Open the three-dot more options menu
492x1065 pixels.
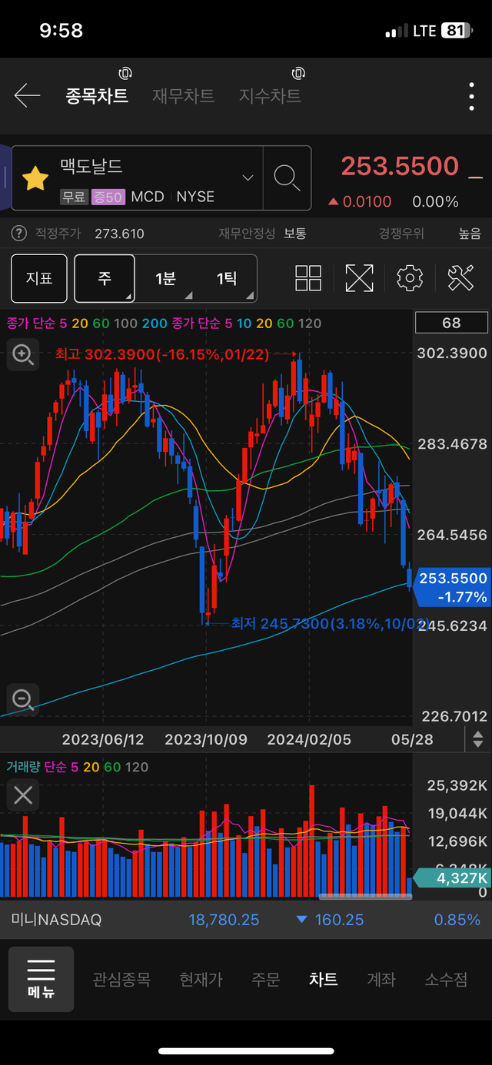point(471,97)
